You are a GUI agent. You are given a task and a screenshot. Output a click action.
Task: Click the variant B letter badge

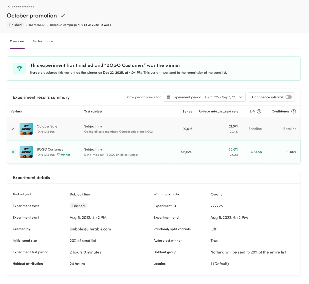click(13, 152)
